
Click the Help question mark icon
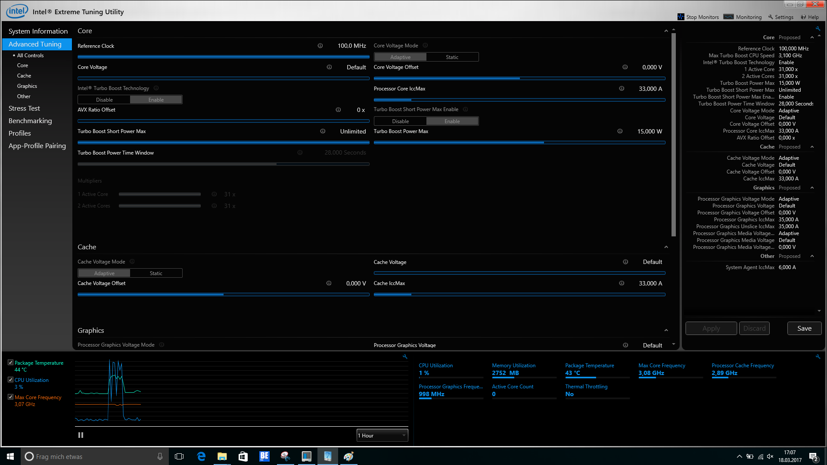(803, 17)
